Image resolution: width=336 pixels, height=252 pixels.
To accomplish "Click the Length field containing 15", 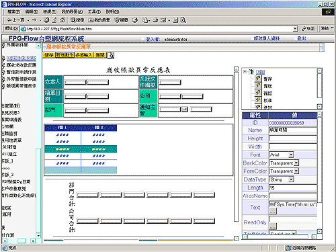I will (293, 187).
